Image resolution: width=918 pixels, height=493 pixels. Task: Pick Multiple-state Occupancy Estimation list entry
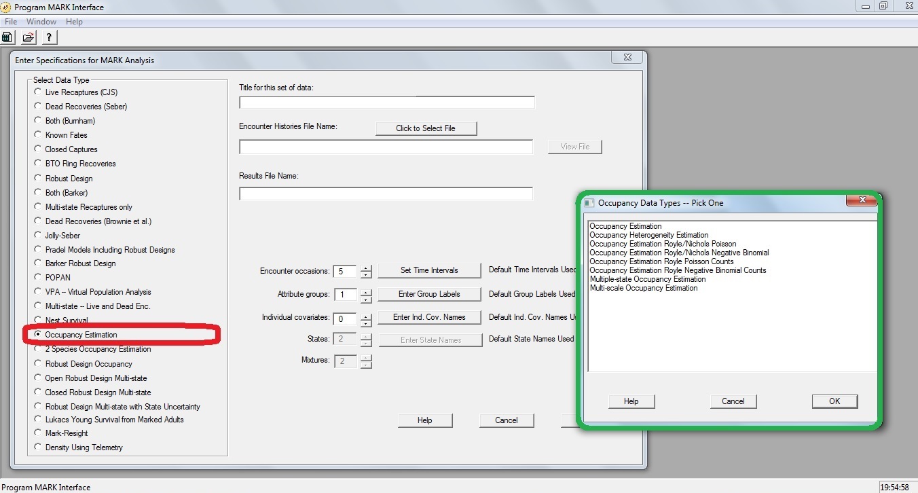(647, 279)
